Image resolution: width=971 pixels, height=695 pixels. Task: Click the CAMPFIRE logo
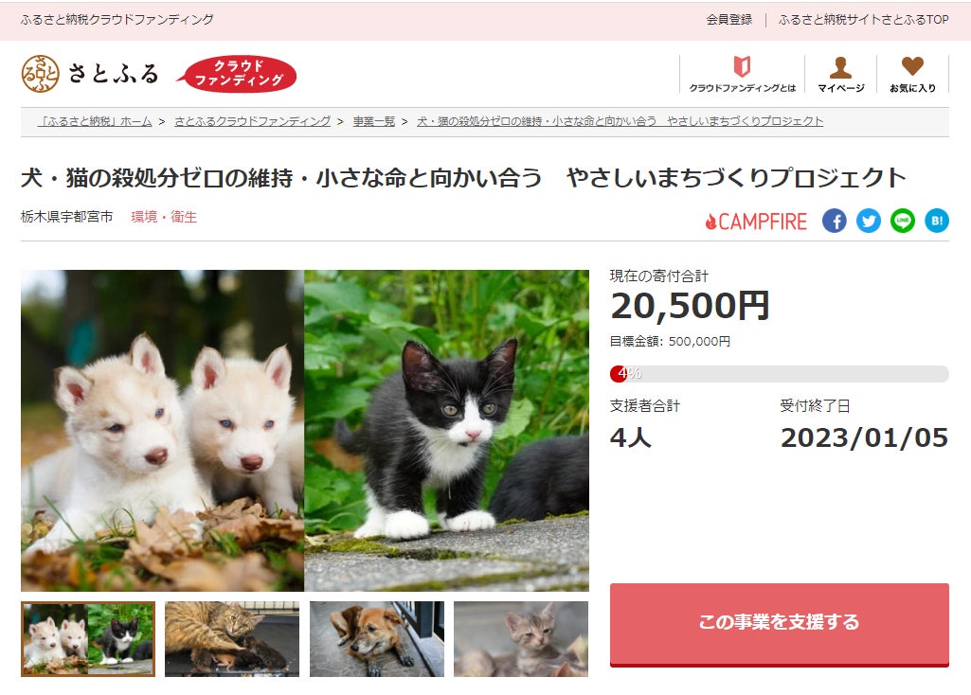pyautogui.click(x=756, y=222)
